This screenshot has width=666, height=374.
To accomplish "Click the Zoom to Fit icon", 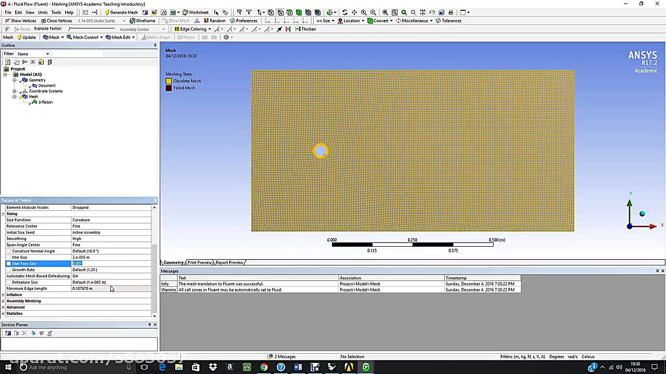I will pos(385,12).
